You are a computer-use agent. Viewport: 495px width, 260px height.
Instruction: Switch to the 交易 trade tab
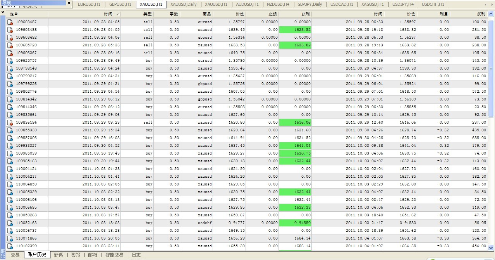click(15, 255)
